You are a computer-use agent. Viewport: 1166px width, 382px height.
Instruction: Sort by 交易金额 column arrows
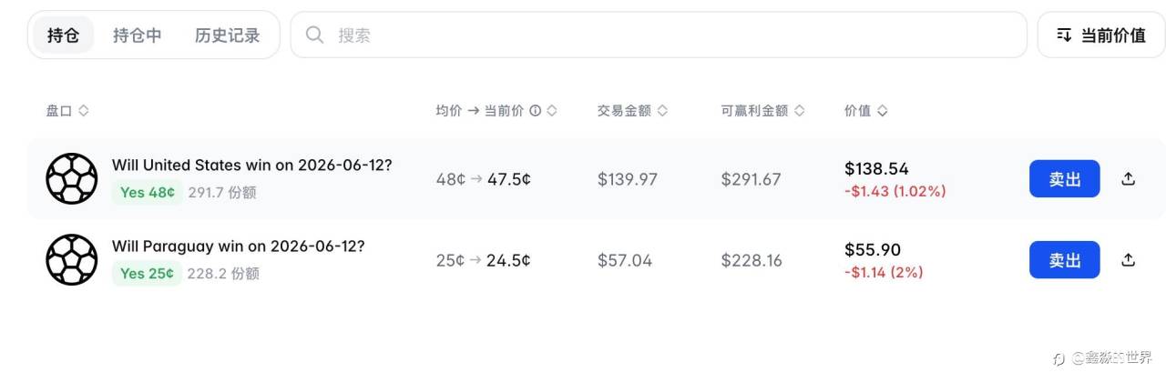pos(662,111)
